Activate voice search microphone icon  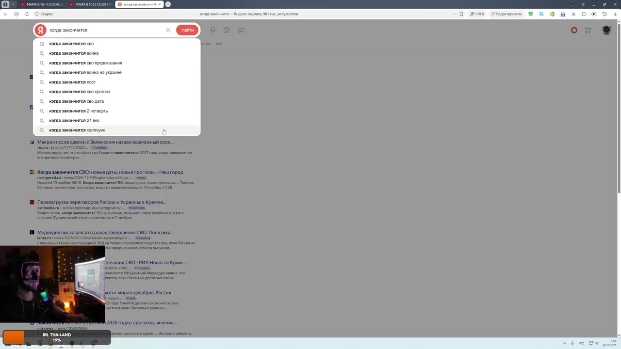(x=212, y=30)
